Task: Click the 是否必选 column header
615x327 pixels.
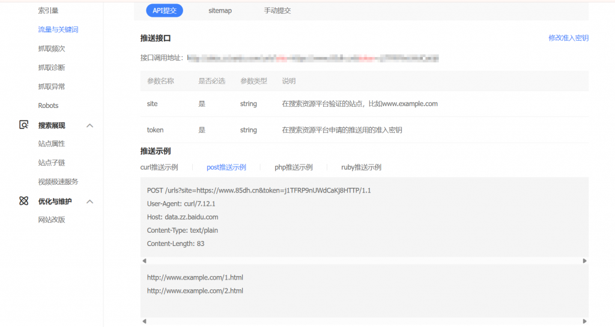Action: point(212,81)
